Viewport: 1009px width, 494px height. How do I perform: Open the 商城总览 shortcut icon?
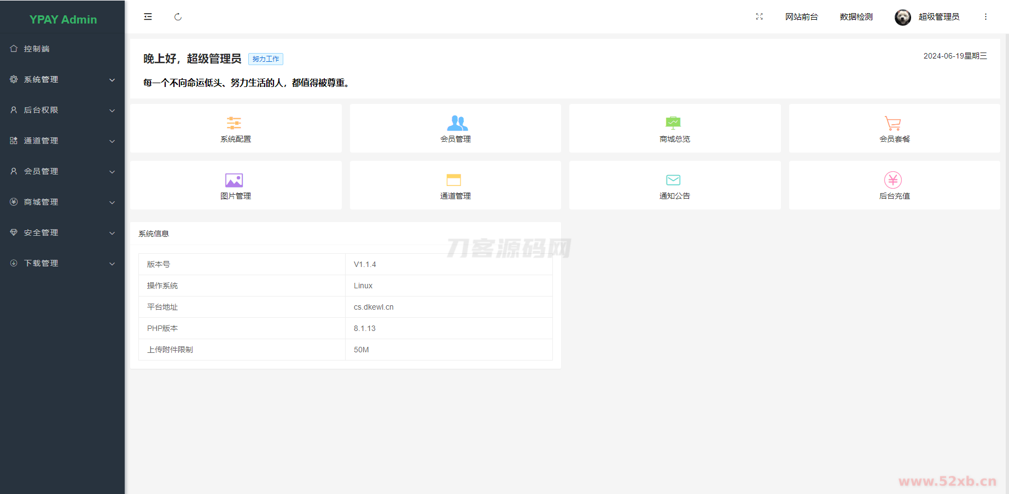[673, 123]
